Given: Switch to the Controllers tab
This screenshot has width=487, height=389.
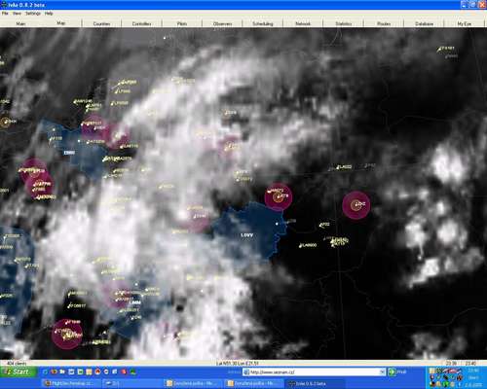Looking at the screenshot, I should click(141, 23).
